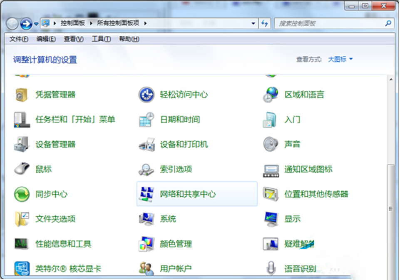The image size is (400, 280).
Task: Click inside the 搜索控制面板 search box
Action: 329,24
